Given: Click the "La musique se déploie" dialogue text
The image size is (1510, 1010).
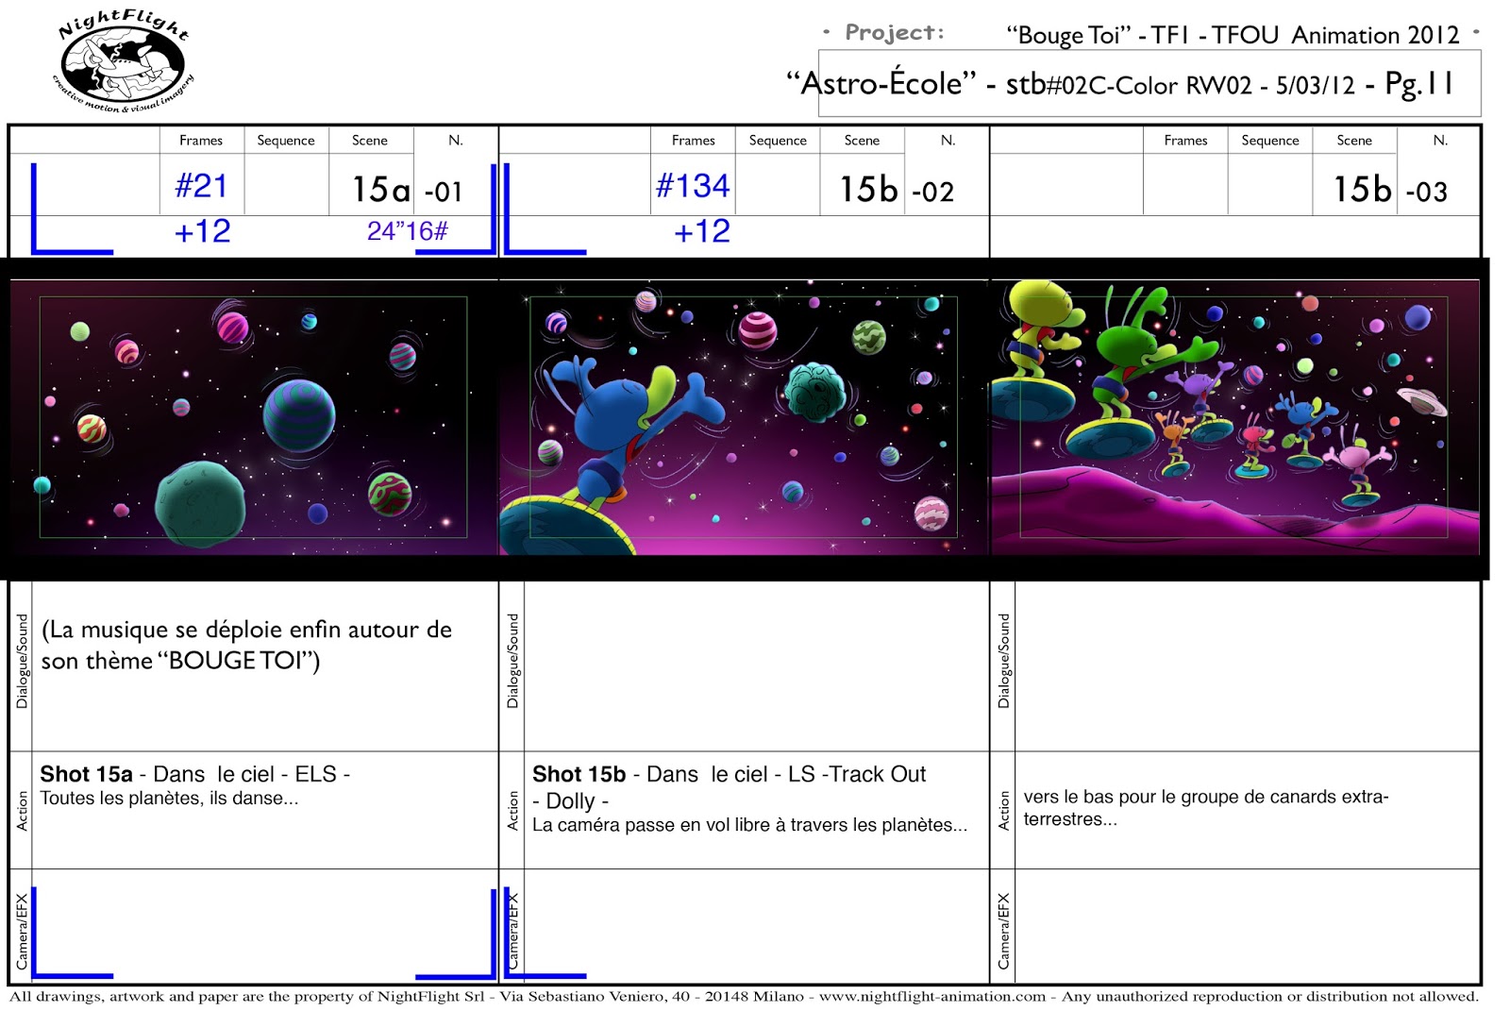Looking at the screenshot, I should (246, 645).
